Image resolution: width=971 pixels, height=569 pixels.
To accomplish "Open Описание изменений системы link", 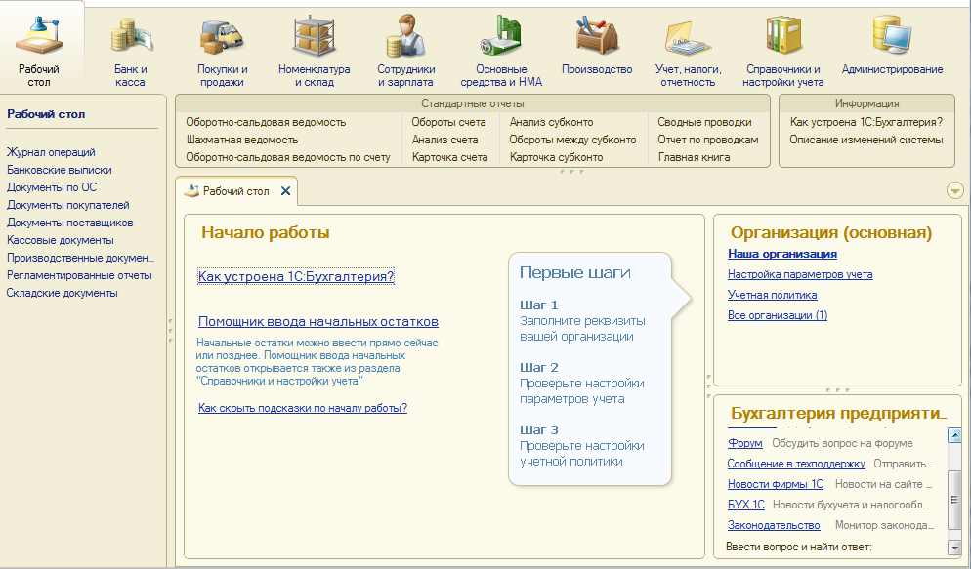I will [866, 140].
